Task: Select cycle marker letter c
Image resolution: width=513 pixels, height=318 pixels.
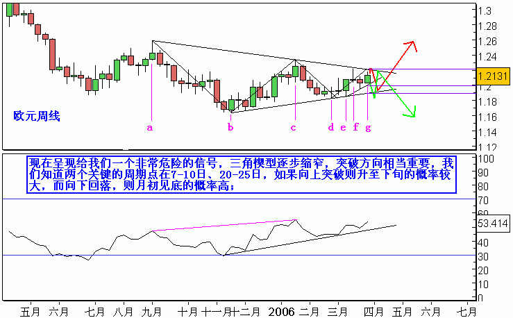Action: tap(293, 127)
